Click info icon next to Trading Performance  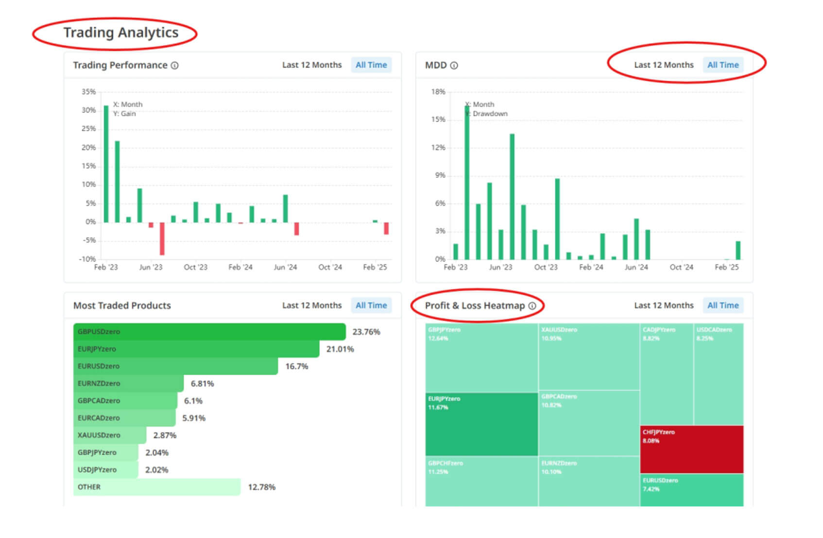174,66
